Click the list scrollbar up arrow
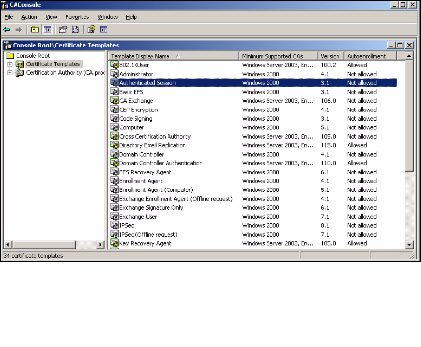The width and height of the screenshot is (421, 347). pos(409,56)
